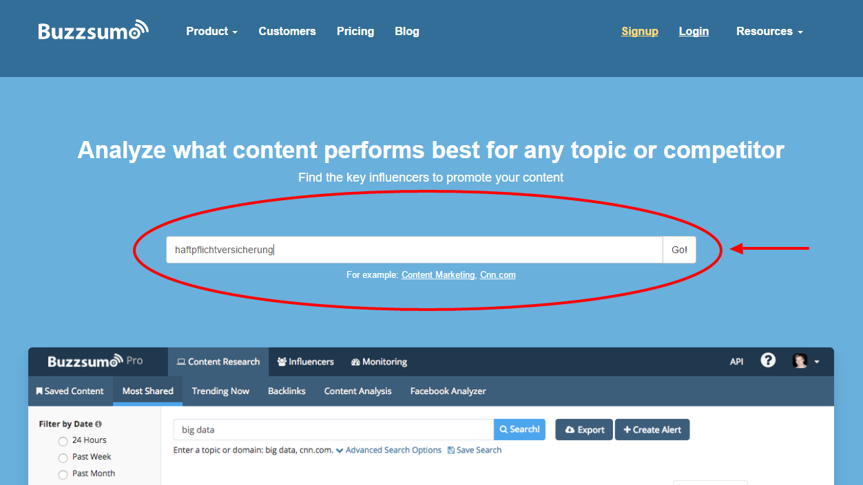The image size is (863, 485).
Task: Click the Signup link
Action: (x=639, y=32)
